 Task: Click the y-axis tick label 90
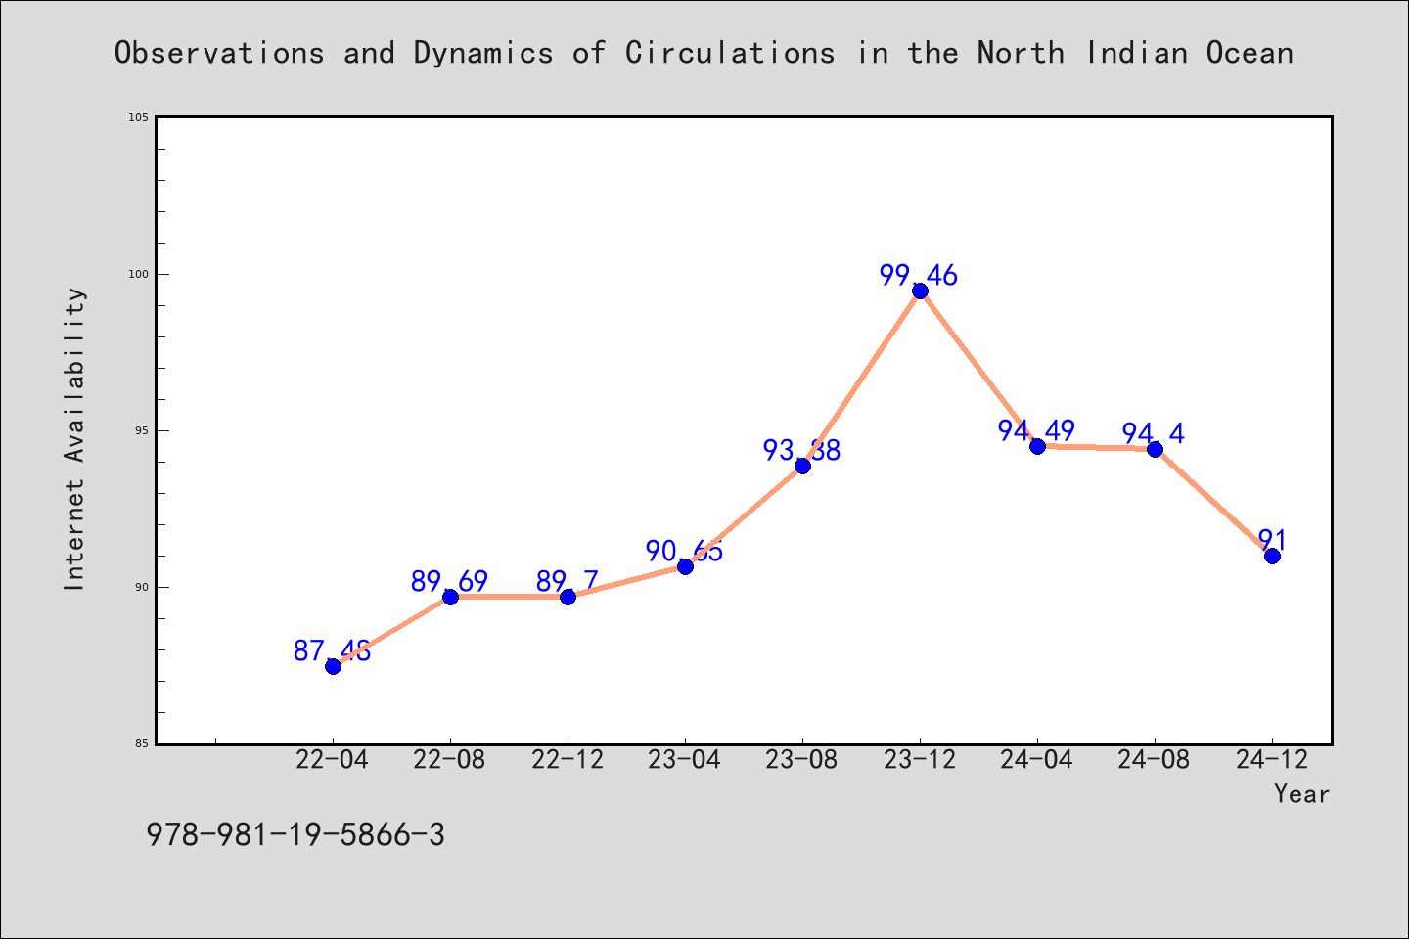[142, 587]
